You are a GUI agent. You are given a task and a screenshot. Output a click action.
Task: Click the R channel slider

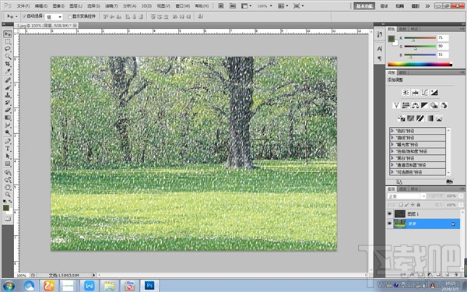pos(420,38)
